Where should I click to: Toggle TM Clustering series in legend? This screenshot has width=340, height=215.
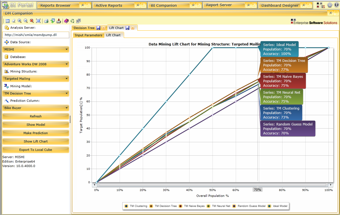[x=136, y=206]
